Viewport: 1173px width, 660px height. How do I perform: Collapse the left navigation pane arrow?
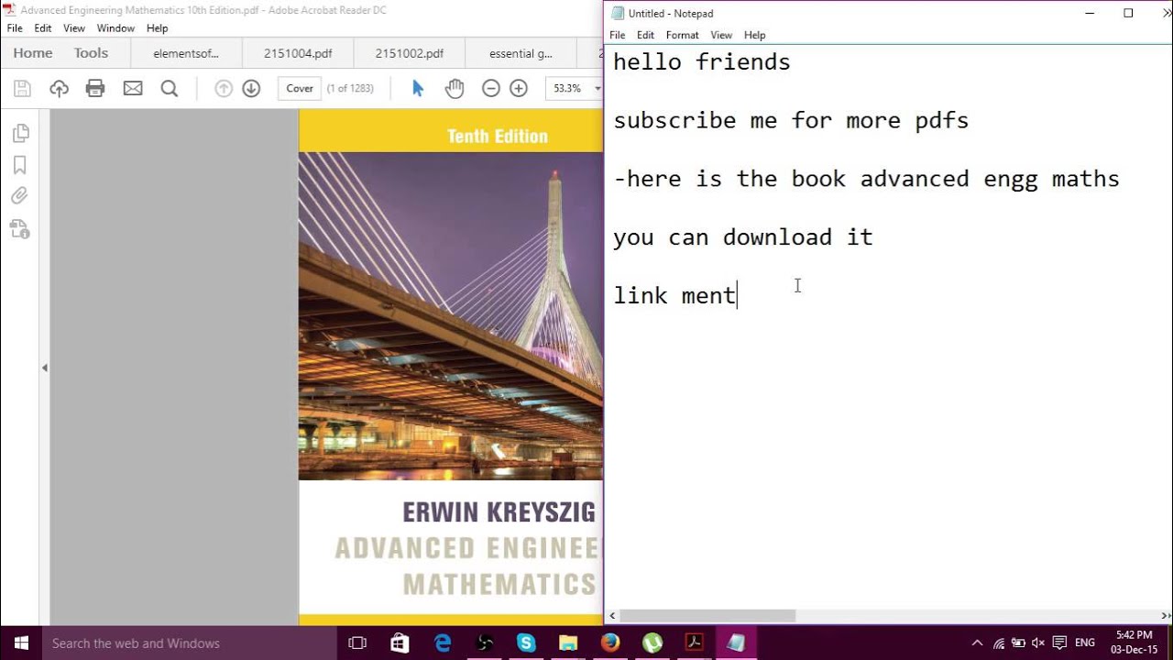click(x=44, y=368)
